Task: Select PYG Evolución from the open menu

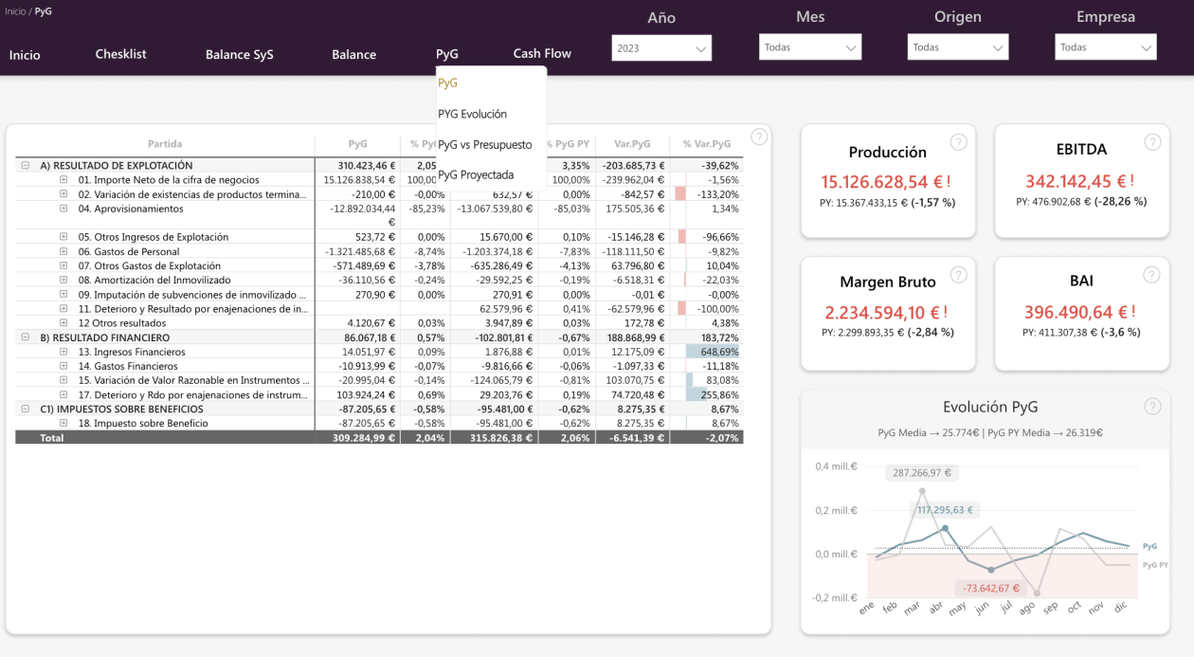Action: [x=474, y=114]
